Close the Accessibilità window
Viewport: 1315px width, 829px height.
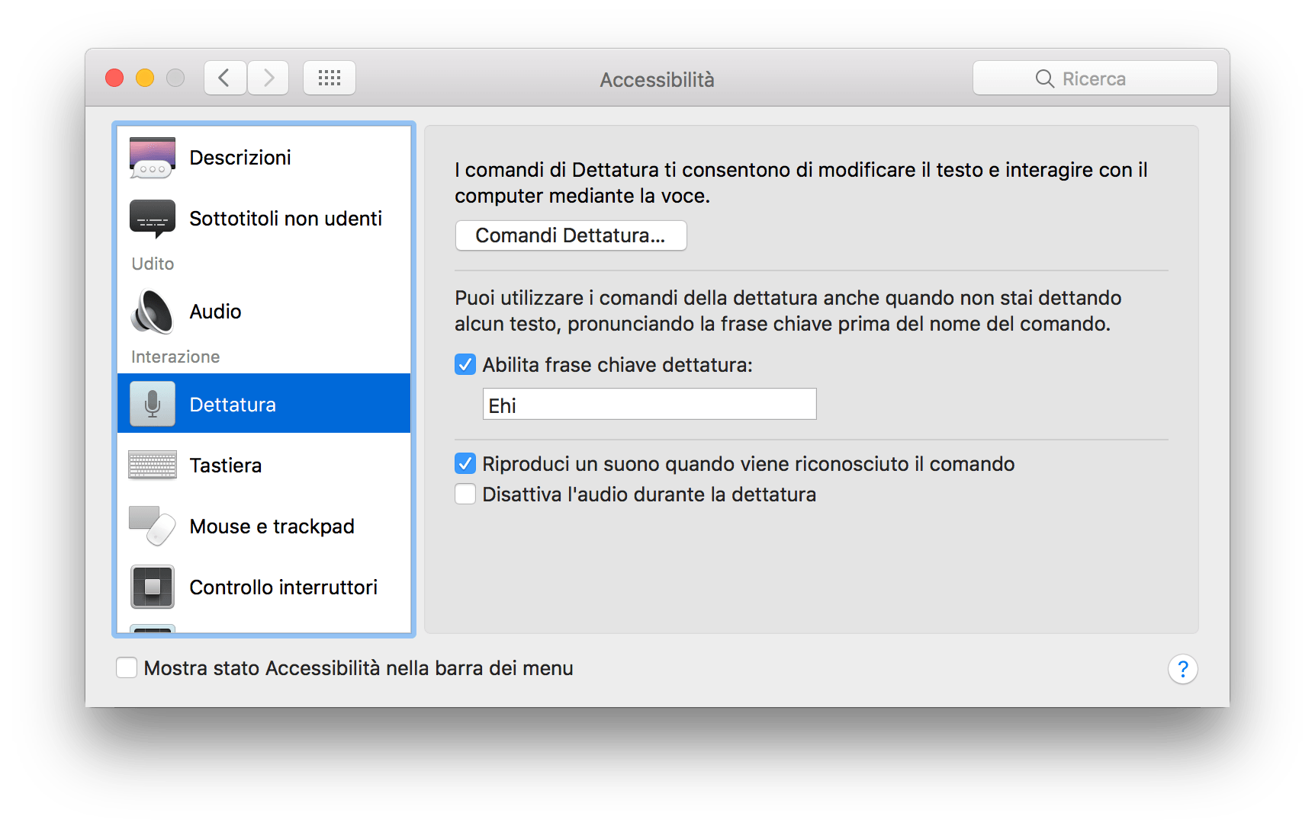tap(114, 78)
